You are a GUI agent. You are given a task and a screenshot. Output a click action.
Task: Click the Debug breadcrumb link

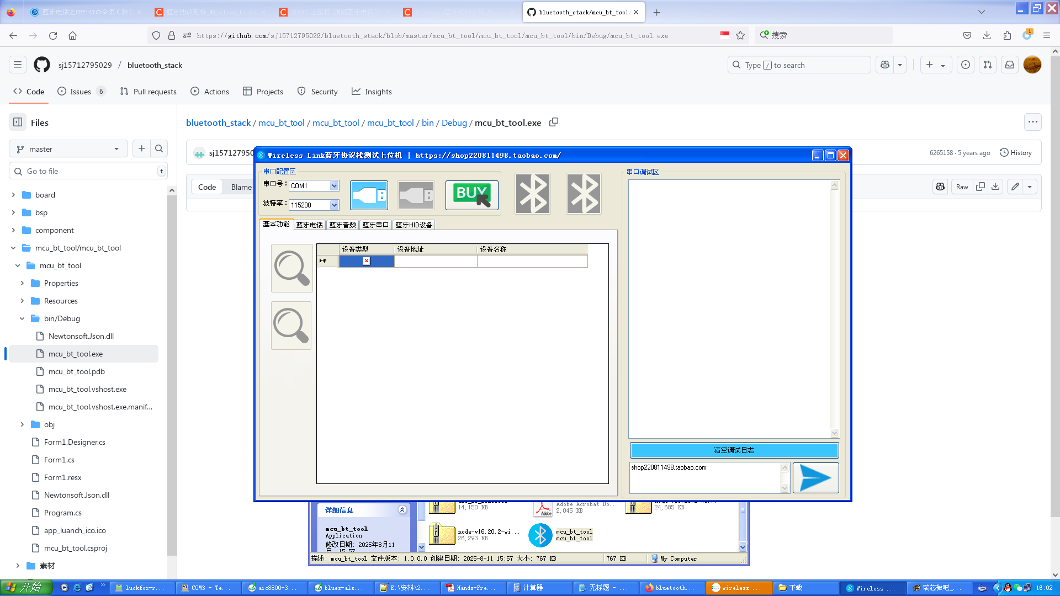(x=454, y=123)
